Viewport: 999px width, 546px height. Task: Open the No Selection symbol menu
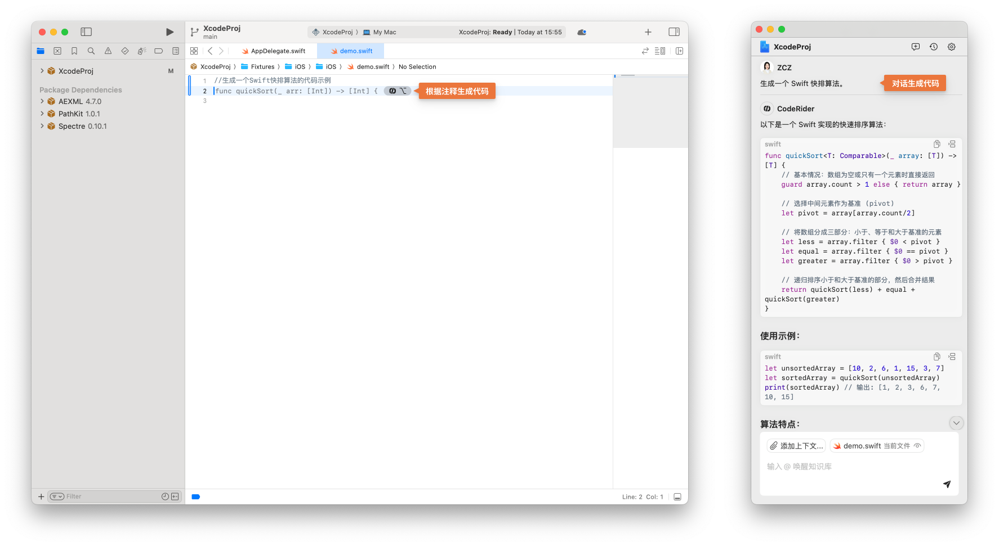[x=417, y=67]
